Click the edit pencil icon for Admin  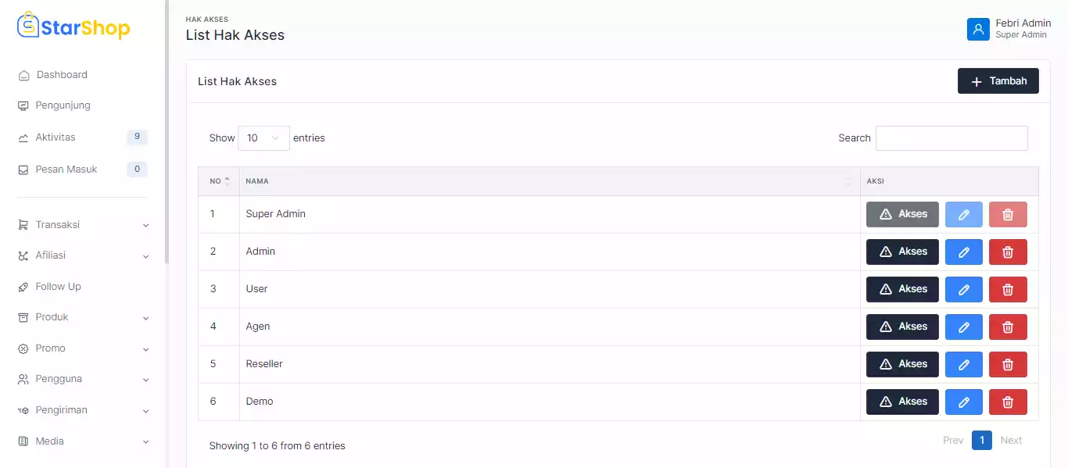[x=963, y=252]
